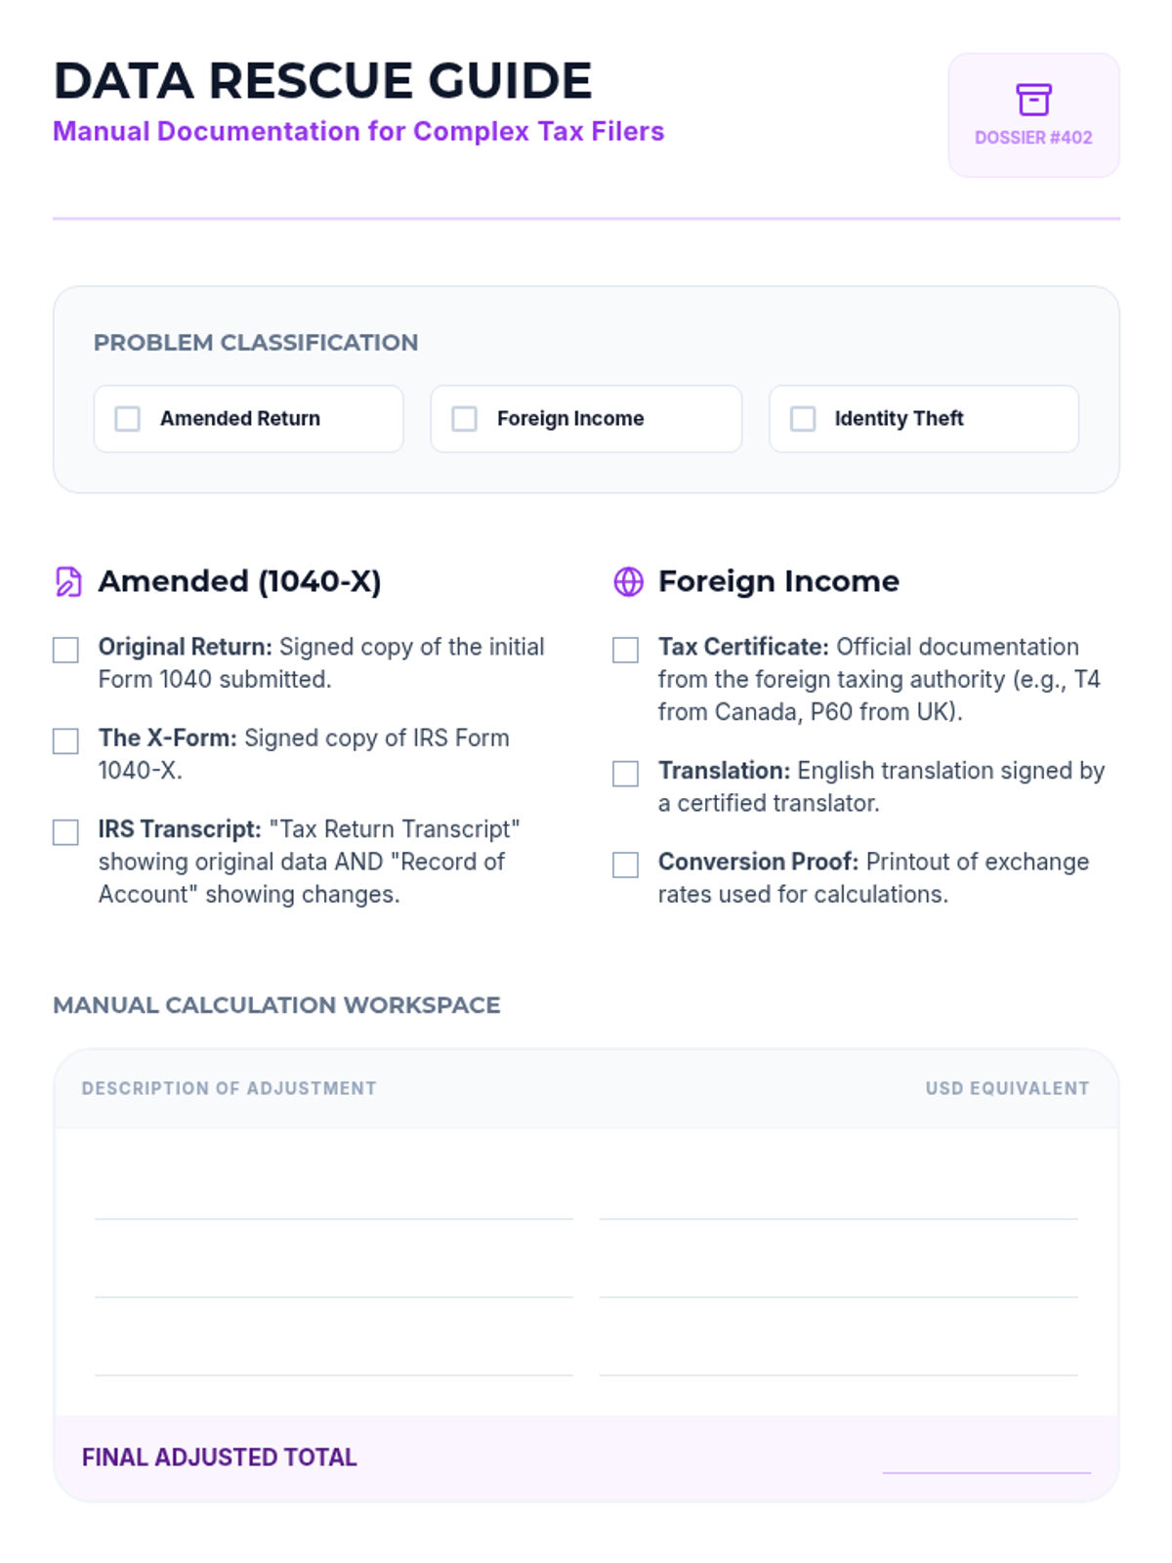Click the first Description of Adjustment line
Screen dimensions: 1172x1563
click(x=334, y=1200)
